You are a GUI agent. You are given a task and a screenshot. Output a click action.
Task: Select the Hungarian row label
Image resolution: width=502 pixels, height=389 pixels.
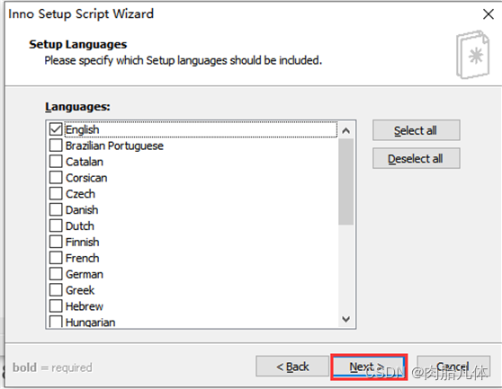[x=90, y=322]
